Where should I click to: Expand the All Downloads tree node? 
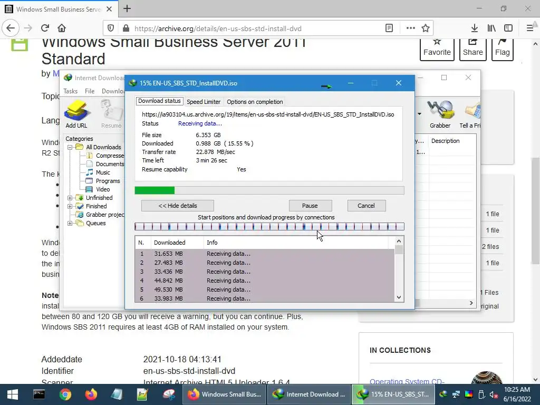tap(70, 147)
